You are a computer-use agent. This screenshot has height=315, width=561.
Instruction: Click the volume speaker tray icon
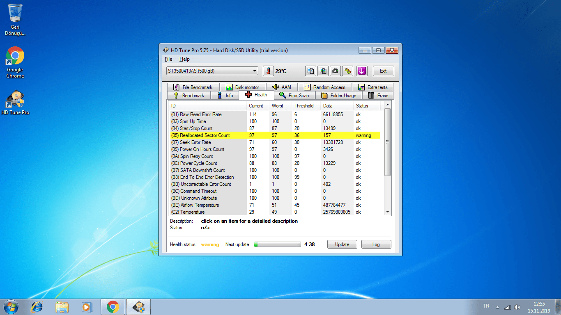click(x=517, y=307)
